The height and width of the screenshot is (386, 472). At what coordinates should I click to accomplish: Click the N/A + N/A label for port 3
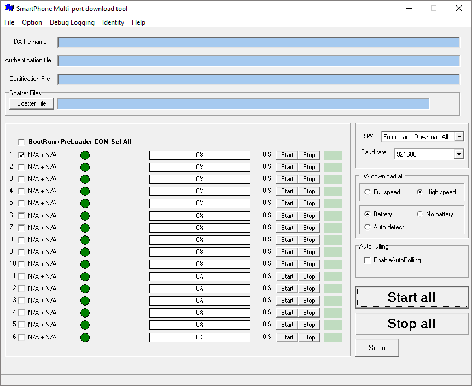pyautogui.click(x=42, y=179)
